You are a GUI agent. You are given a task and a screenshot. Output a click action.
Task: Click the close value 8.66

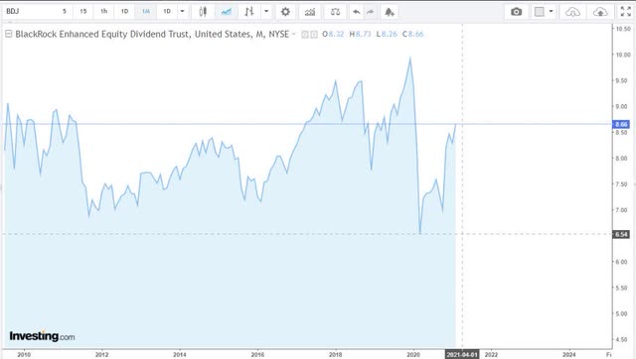tap(415, 34)
